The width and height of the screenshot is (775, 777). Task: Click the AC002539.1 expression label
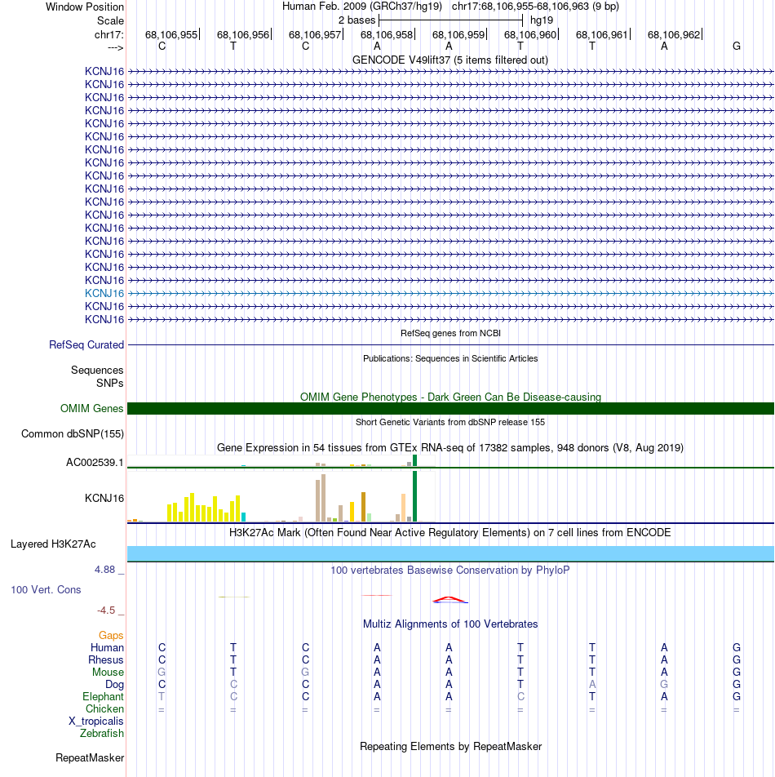pos(95,462)
